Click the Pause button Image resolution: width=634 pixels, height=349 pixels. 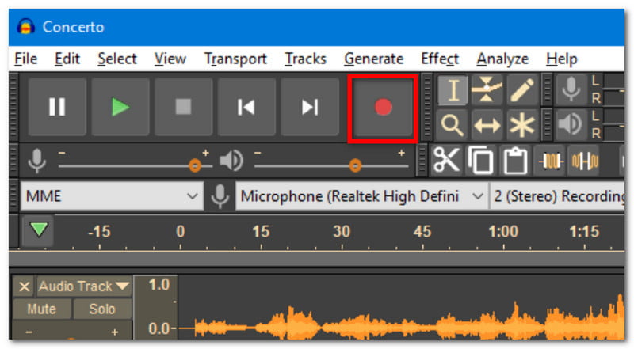[57, 107]
